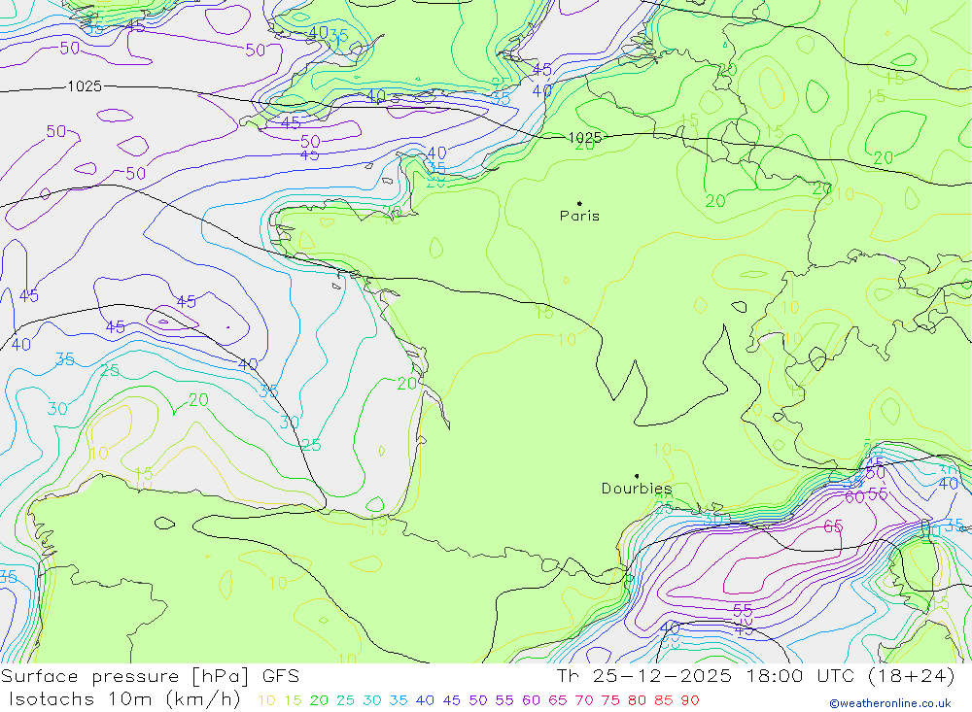Click legend value 85 in the isotach scale

point(663,700)
